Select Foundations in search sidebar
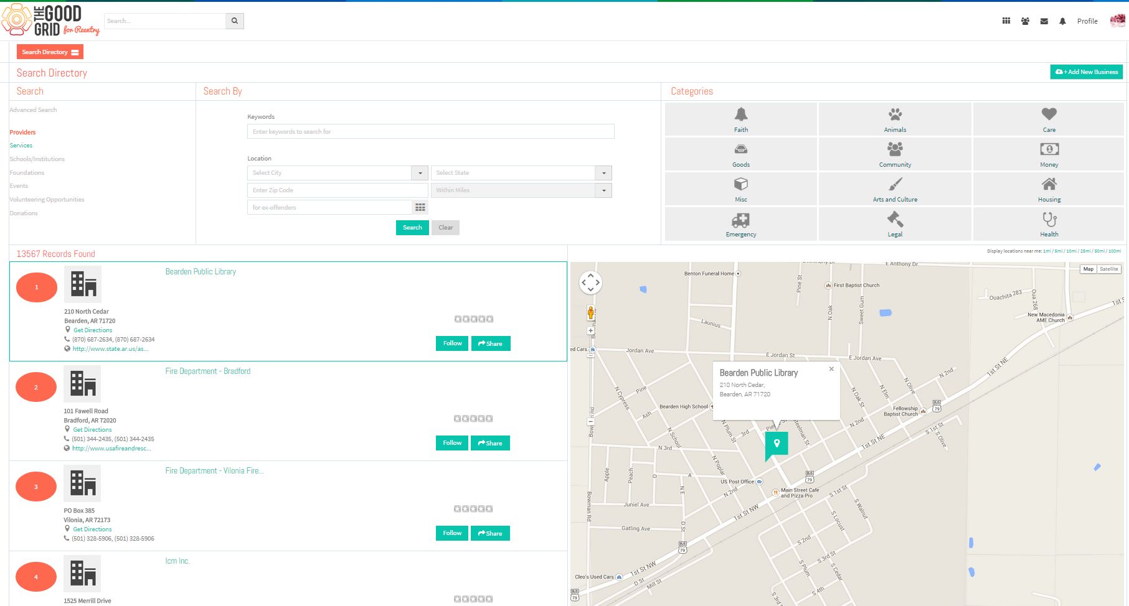The width and height of the screenshot is (1129, 606). [x=27, y=173]
